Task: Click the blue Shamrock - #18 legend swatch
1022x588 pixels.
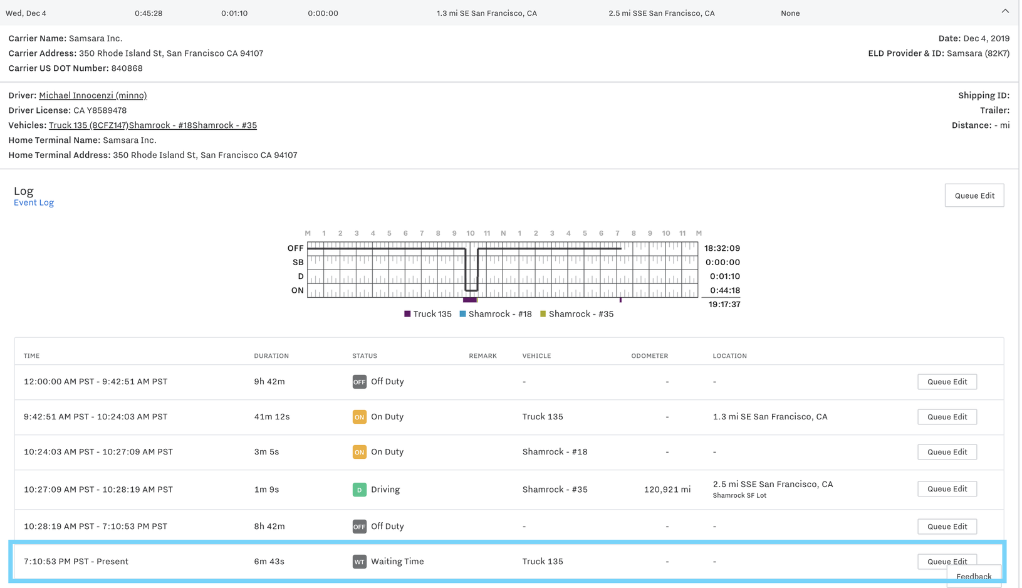Action: (462, 314)
